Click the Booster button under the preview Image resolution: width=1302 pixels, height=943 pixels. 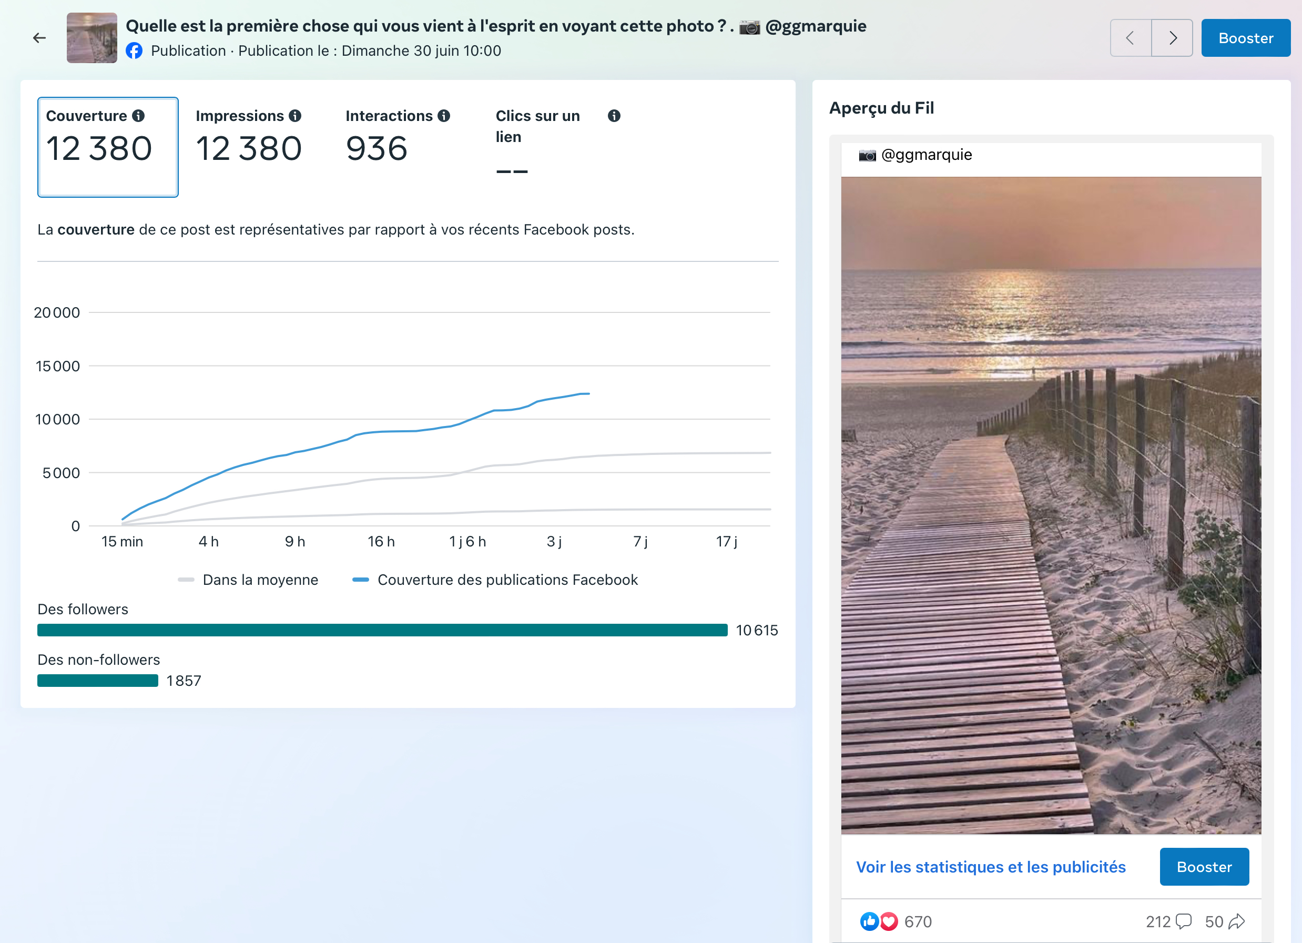click(1204, 867)
